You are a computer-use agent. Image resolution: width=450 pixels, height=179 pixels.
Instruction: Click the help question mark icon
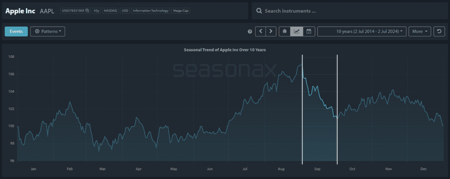coord(250,32)
